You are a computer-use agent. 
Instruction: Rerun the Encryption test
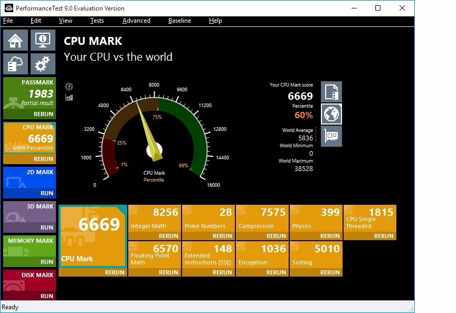tap(276, 272)
